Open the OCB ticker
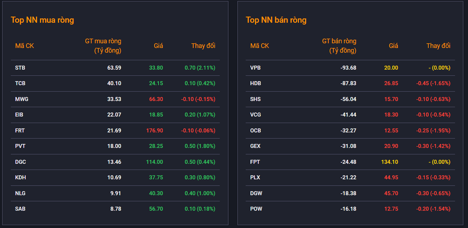This screenshot has height=228, width=468. pyautogui.click(x=256, y=131)
